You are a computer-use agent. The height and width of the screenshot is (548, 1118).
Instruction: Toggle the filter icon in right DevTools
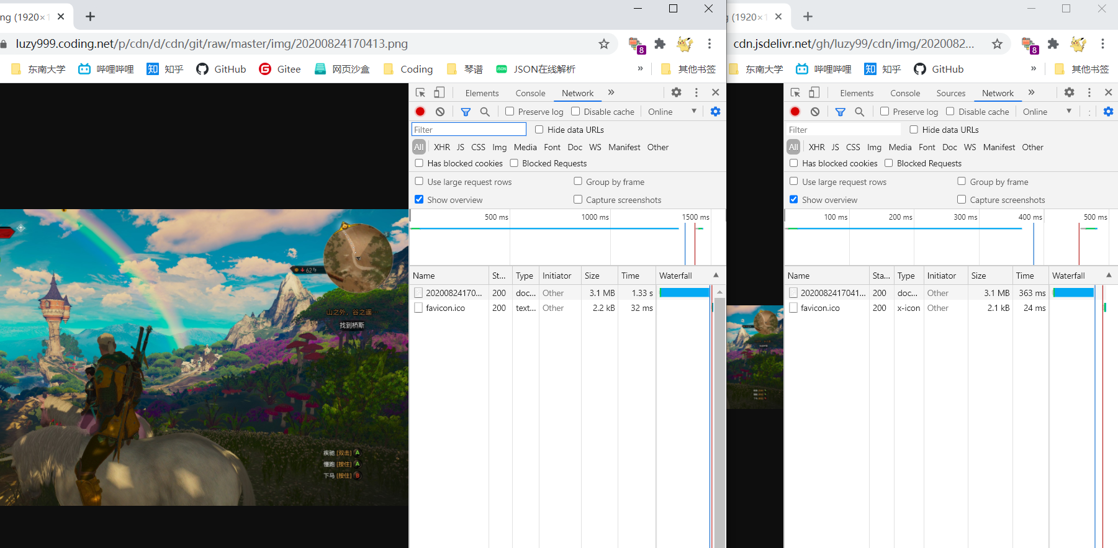[x=841, y=112]
